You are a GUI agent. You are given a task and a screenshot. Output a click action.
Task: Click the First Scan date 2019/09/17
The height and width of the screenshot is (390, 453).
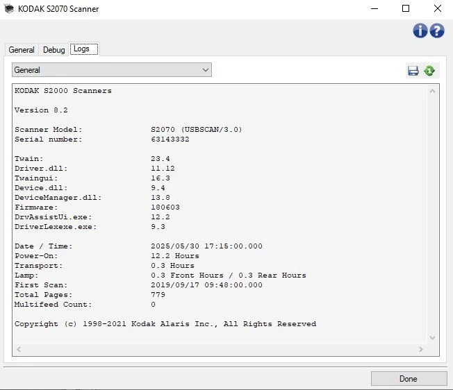click(x=175, y=285)
